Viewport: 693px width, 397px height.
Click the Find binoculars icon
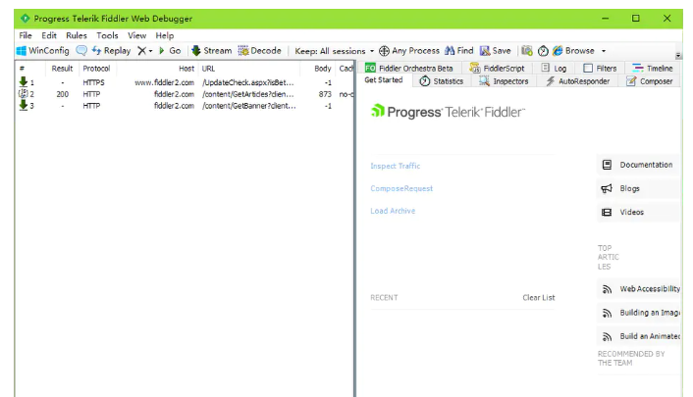[x=450, y=51]
